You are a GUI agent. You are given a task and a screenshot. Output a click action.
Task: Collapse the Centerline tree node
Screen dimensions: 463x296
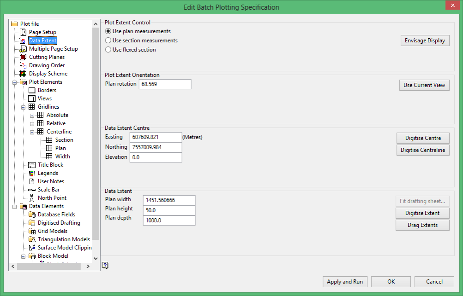(x=32, y=132)
